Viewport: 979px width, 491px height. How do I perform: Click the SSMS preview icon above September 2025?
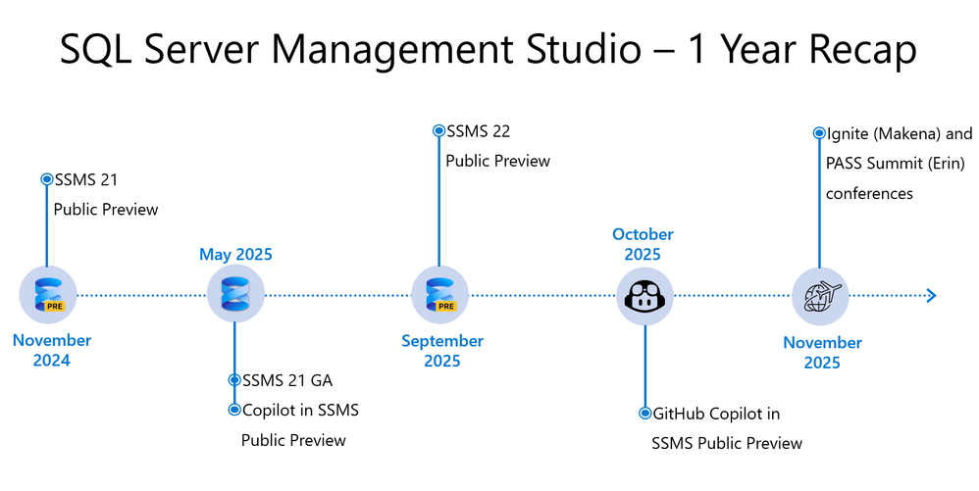point(440,295)
